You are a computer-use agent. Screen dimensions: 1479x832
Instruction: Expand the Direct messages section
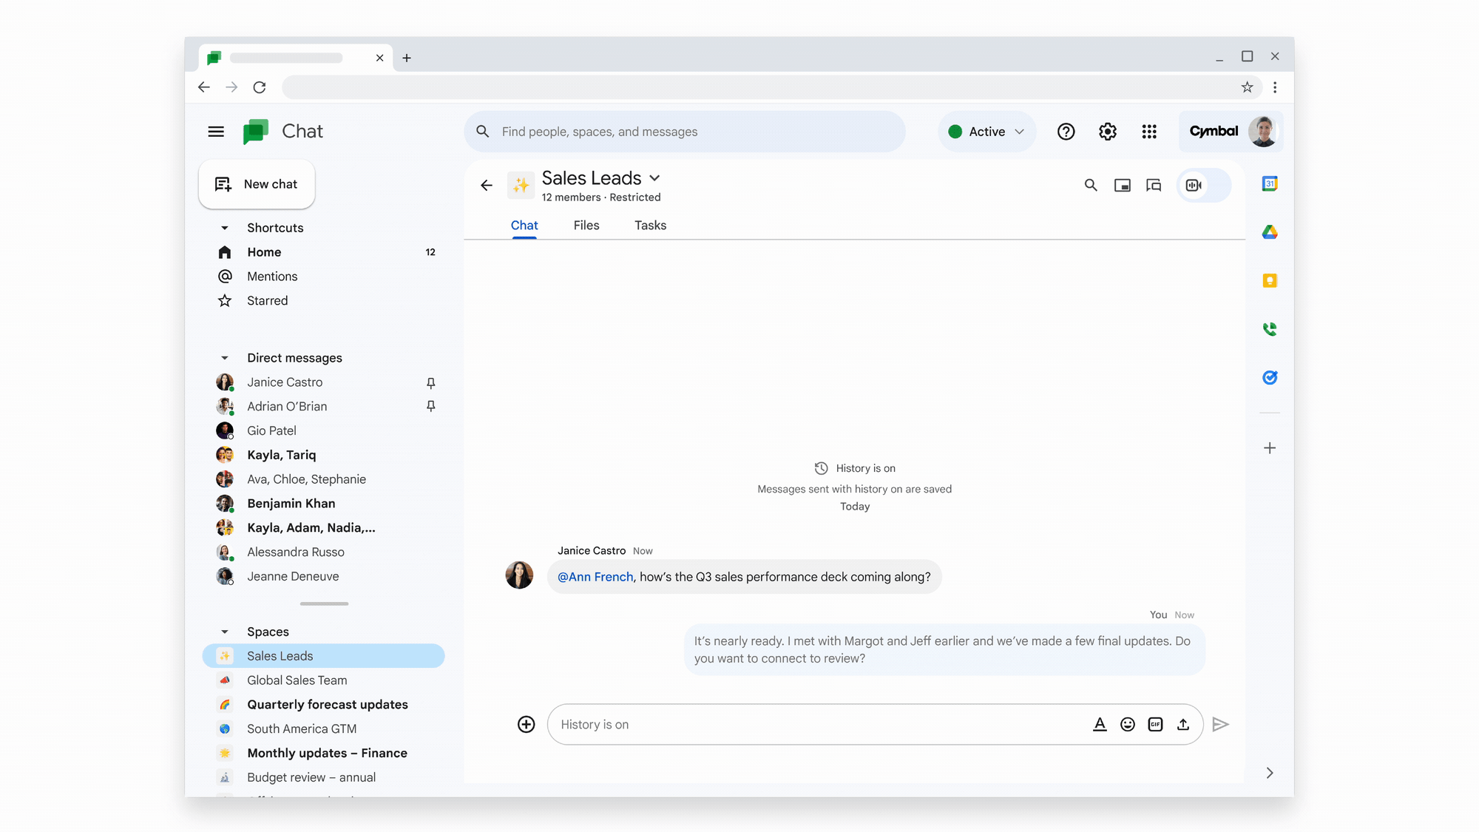point(223,358)
